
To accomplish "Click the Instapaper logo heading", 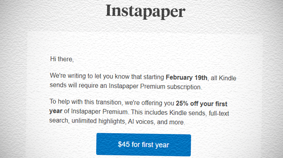I will pos(145,11).
